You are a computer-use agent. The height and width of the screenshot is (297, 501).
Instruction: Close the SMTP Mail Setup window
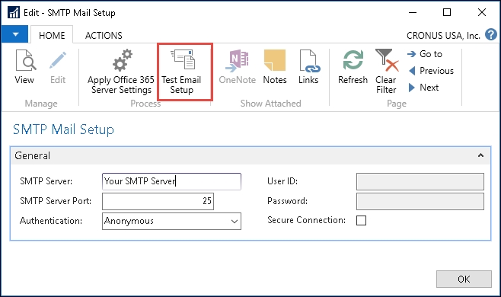pos(482,12)
